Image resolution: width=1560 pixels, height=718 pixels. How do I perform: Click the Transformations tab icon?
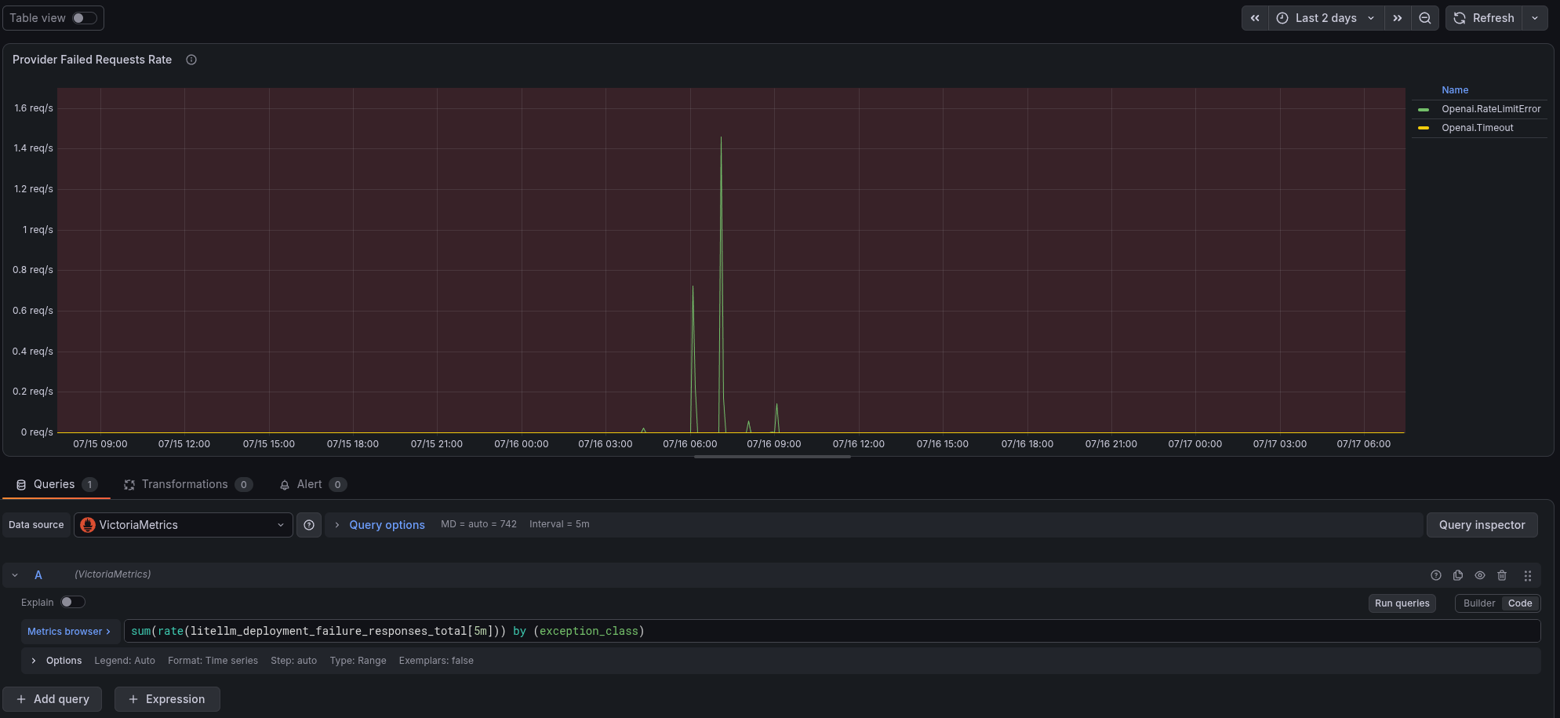pos(129,485)
